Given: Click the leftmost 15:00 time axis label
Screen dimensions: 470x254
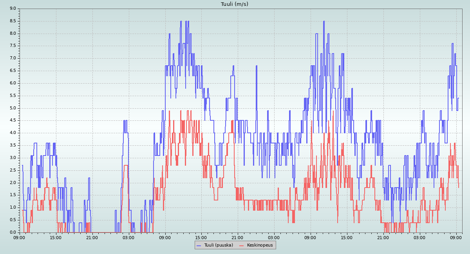Looking at the screenshot, I should click(x=56, y=237).
